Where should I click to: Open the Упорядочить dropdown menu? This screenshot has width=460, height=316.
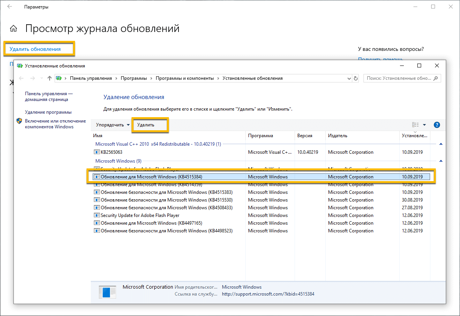click(110, 125)
